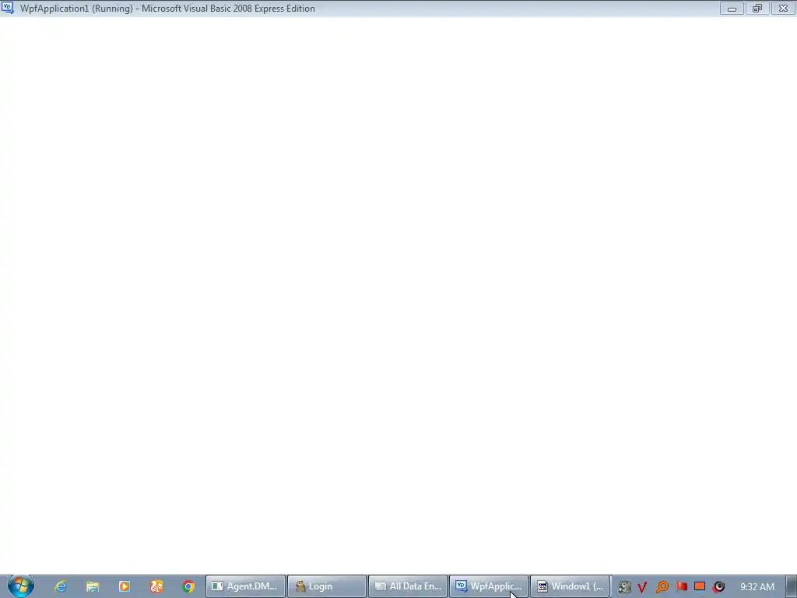The image size is (797, 598).
Task: Click the Show desktop strip at the taskbar end
Action: [792, 586]
